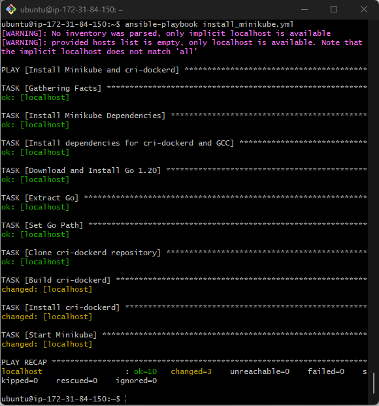Image resolution: width=379 pixels, height=406 pixels.
Task: Minimize the terminal window
Action: (305, 10)
